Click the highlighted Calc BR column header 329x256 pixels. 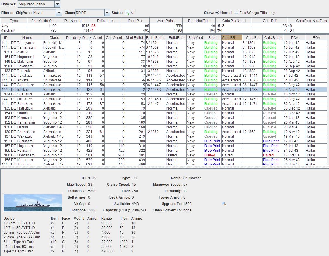(232, 37)
